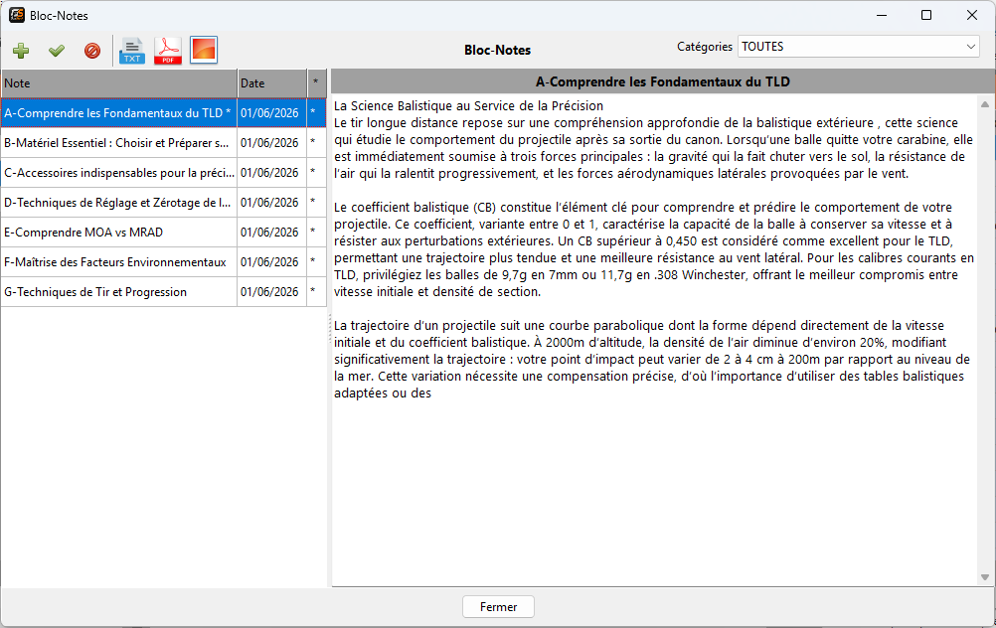Click the paragraph starting 'La trajectoire d'un projectile'
The image size is (996, 628).
coord(652,360)
